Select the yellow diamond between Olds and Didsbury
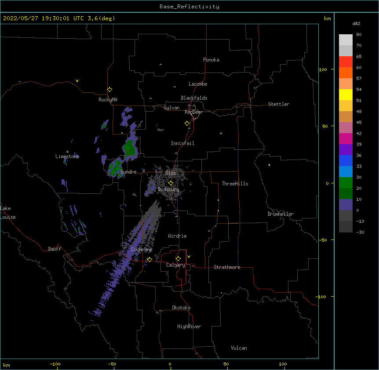The image size is (379, 370). click(x=171, y=183)
